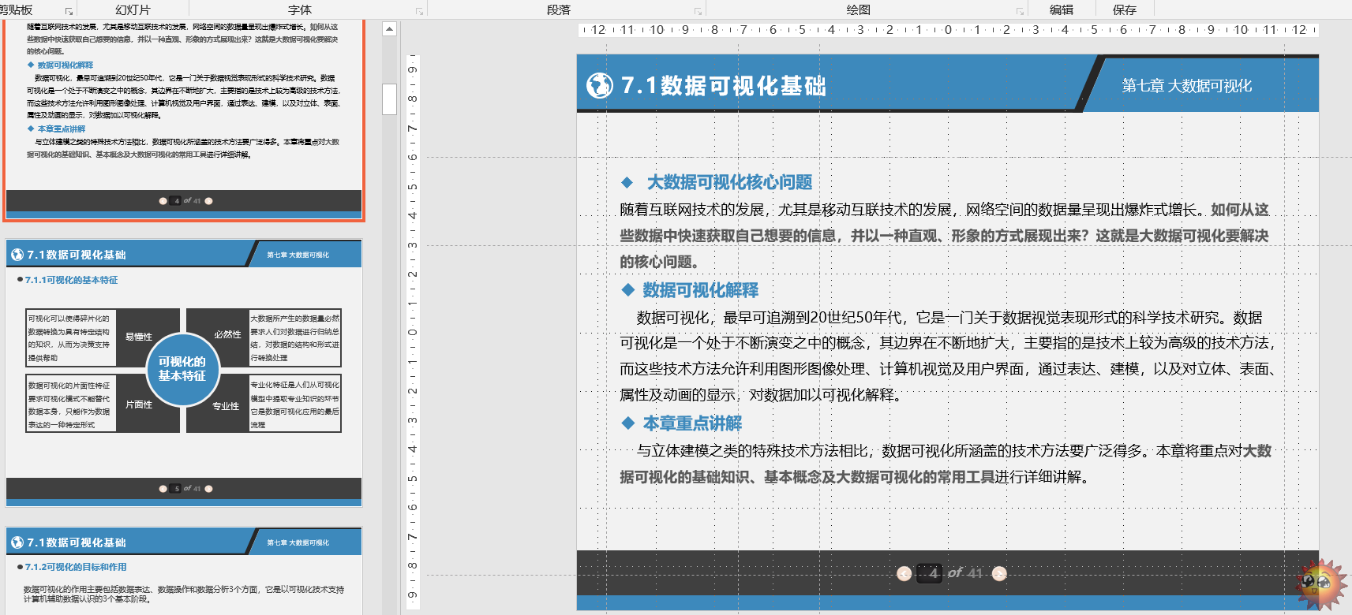Click the paragraph starting 随着互联网技术的发展
This screenshot has width=1352, height=615.
click(x=945, y=236)
